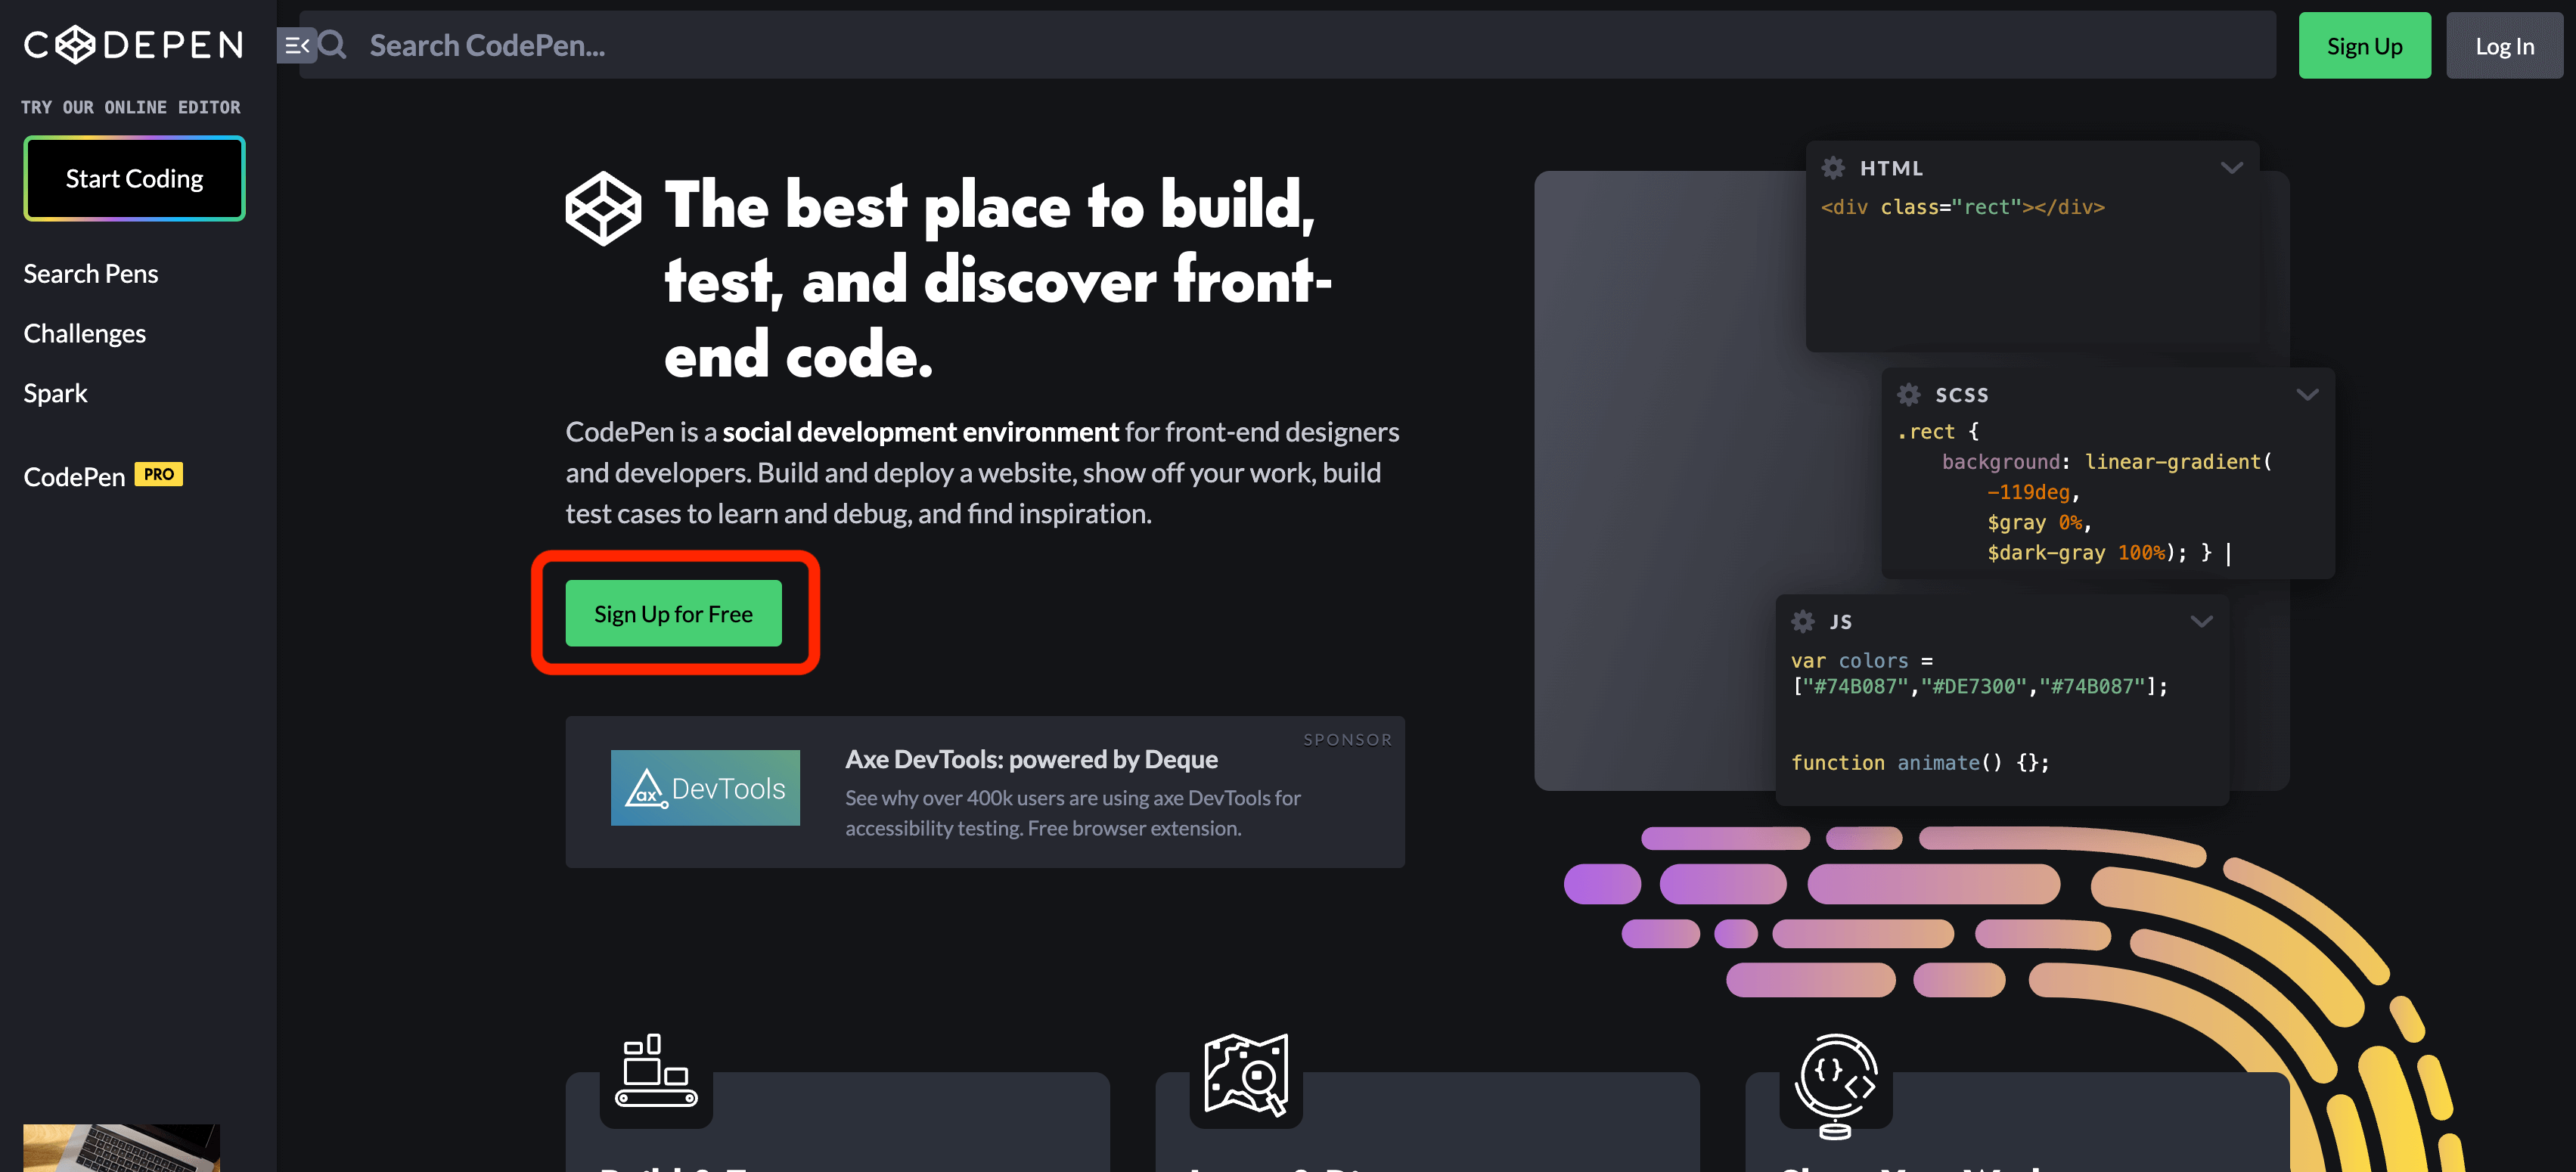Click the Log In button
This screenshot has width=2576, height=1172.
click(x=2505, y=45)
